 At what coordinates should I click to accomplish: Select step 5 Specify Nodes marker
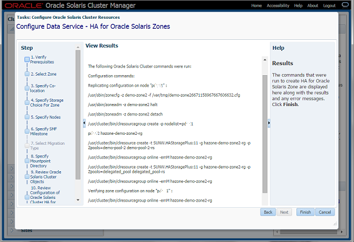(27, 117)
